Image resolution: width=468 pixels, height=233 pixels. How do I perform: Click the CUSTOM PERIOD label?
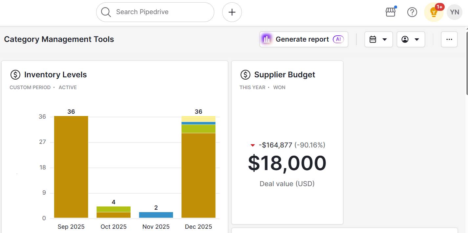click(x=30, y=87)
